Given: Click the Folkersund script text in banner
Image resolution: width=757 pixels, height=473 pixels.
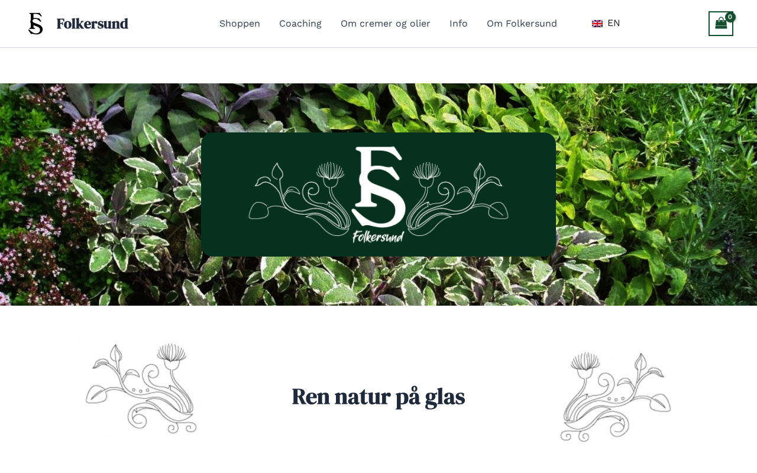Looking at the screenshot, I should 378,237.
